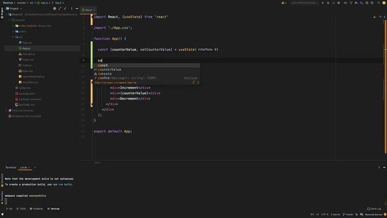Select index.css in project tree
Viewport: 387px width, 218px height.
[x=27, y=59]
